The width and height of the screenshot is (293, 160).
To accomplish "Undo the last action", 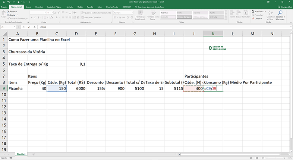I will pyautogui.click(x=9, y=2).
